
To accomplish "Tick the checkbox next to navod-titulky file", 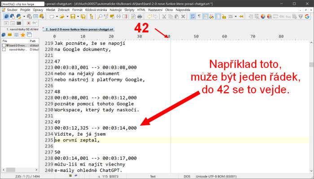I will [x=4, y=50].
